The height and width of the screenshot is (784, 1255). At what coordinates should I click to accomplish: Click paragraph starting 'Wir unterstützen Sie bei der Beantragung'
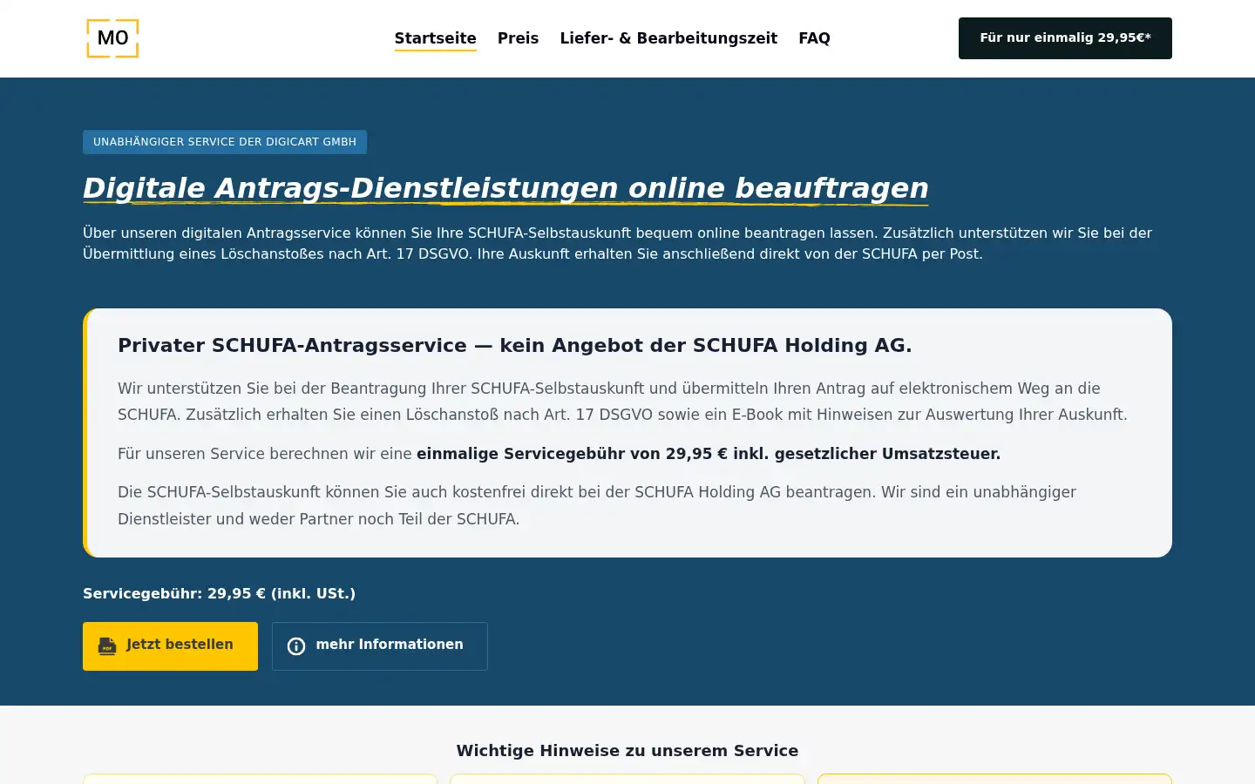coord(622,402)
